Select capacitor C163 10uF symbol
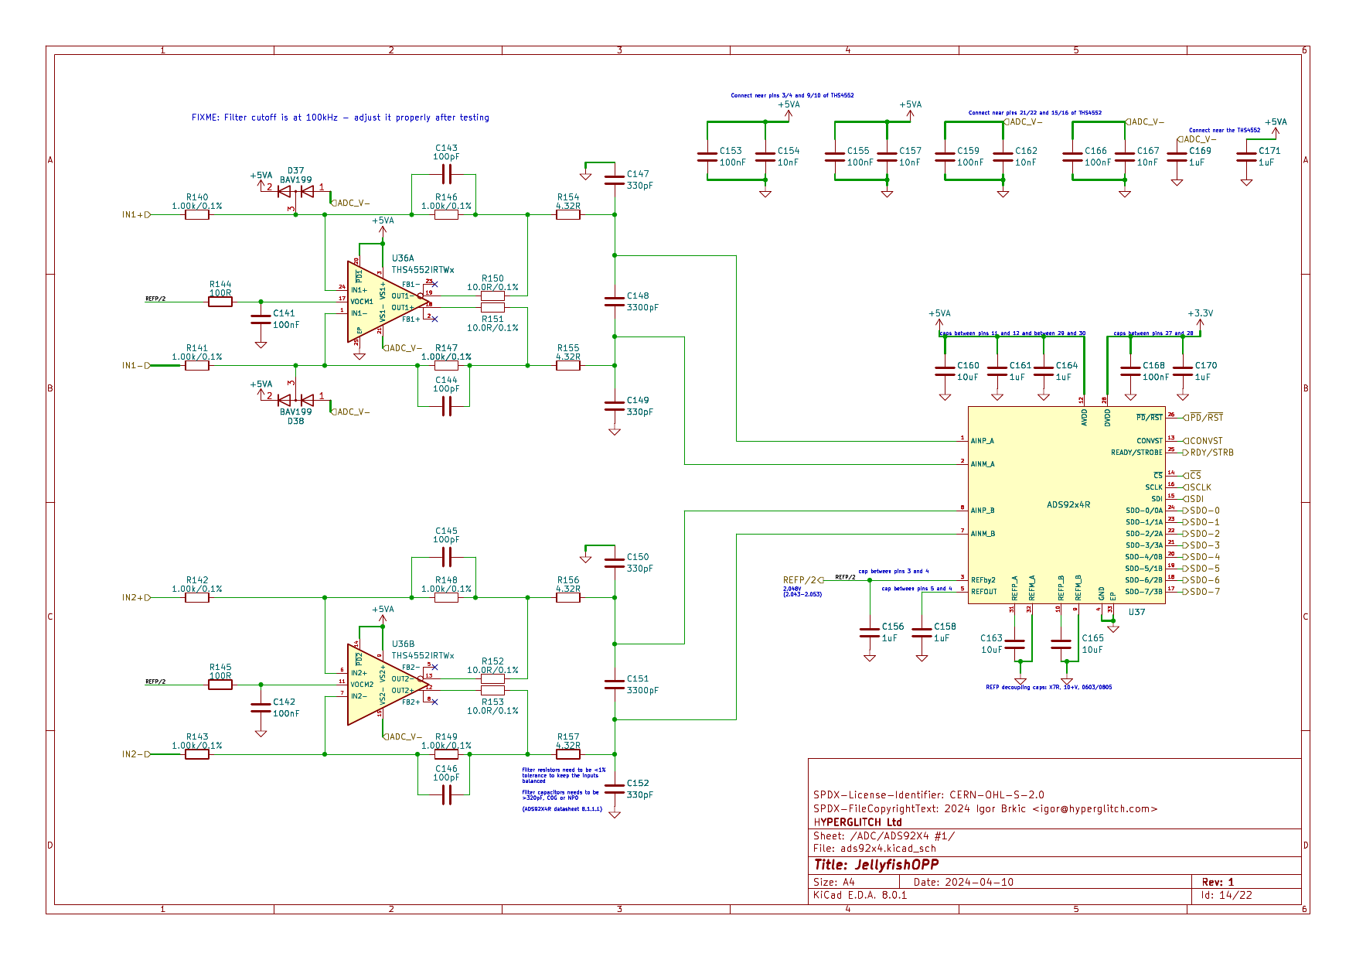 point(1014,644)
